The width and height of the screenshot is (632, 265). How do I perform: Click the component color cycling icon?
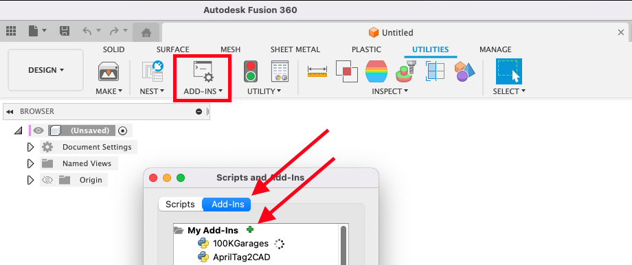click(405, 71)
